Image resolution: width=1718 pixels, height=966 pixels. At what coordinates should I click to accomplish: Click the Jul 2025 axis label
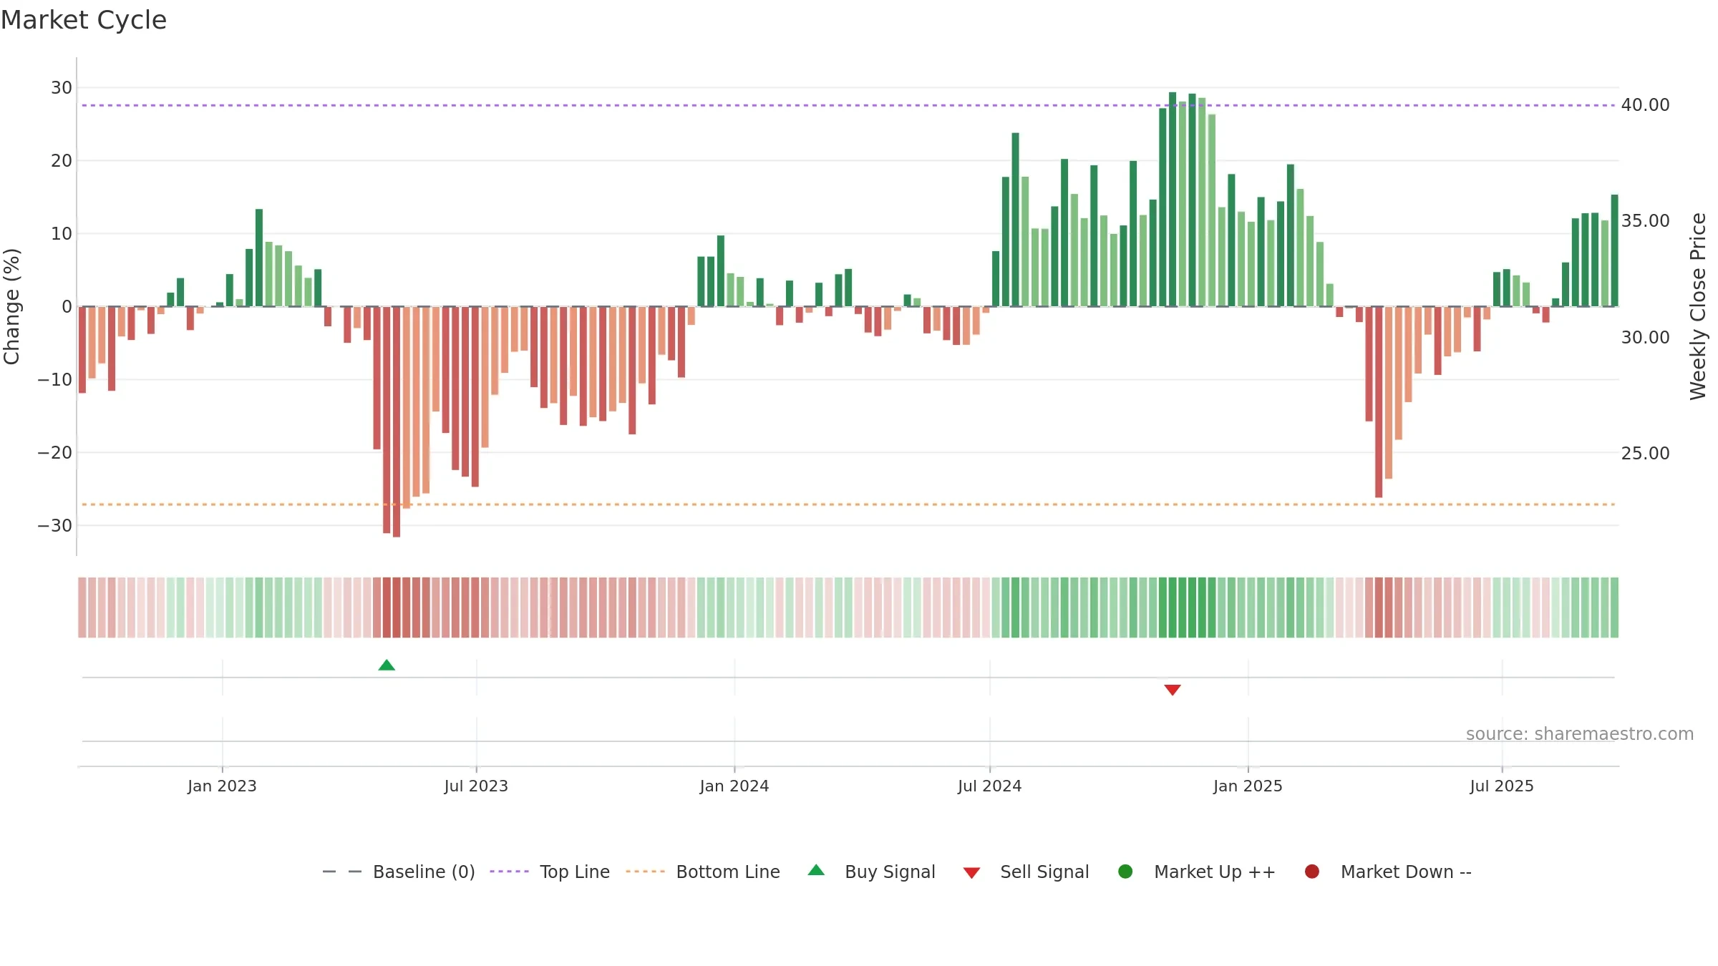(x=1502, y=786)
